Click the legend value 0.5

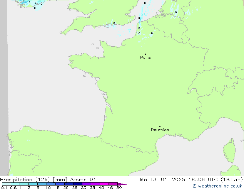tap(13, 187)
